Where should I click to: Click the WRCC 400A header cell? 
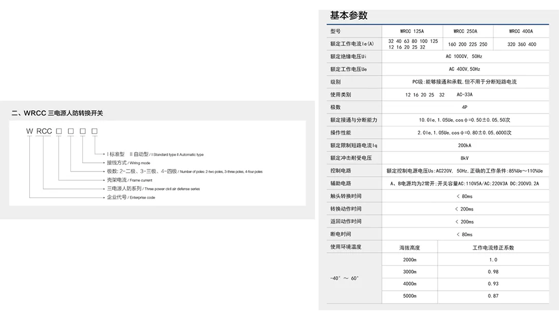click(x=521, y=31)
